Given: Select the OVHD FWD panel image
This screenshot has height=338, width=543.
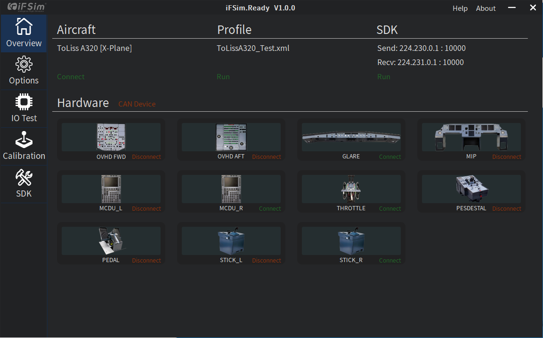Looking at the screenshot, I should tap(111, 137).
